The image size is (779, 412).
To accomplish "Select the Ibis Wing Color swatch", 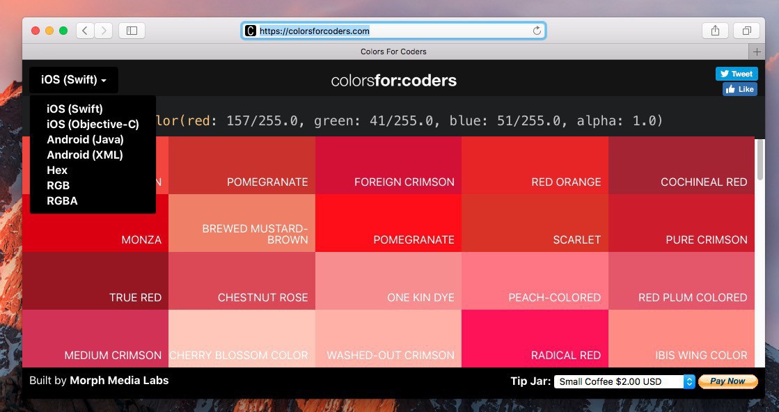I will (x=682, y=338).
